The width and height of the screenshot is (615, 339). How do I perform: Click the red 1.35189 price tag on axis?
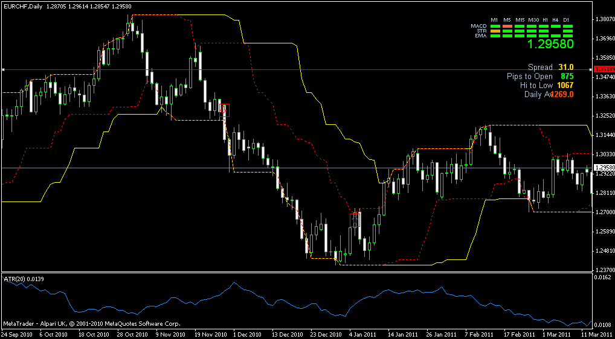pos(604,69)
